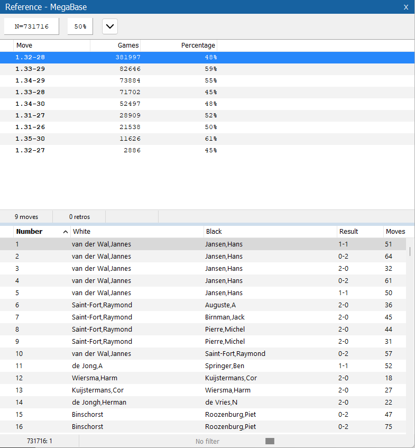Image resolution: width=415 pixels, height=448 pixels.
Task: Sort by the Move column header
Action: 52,45
